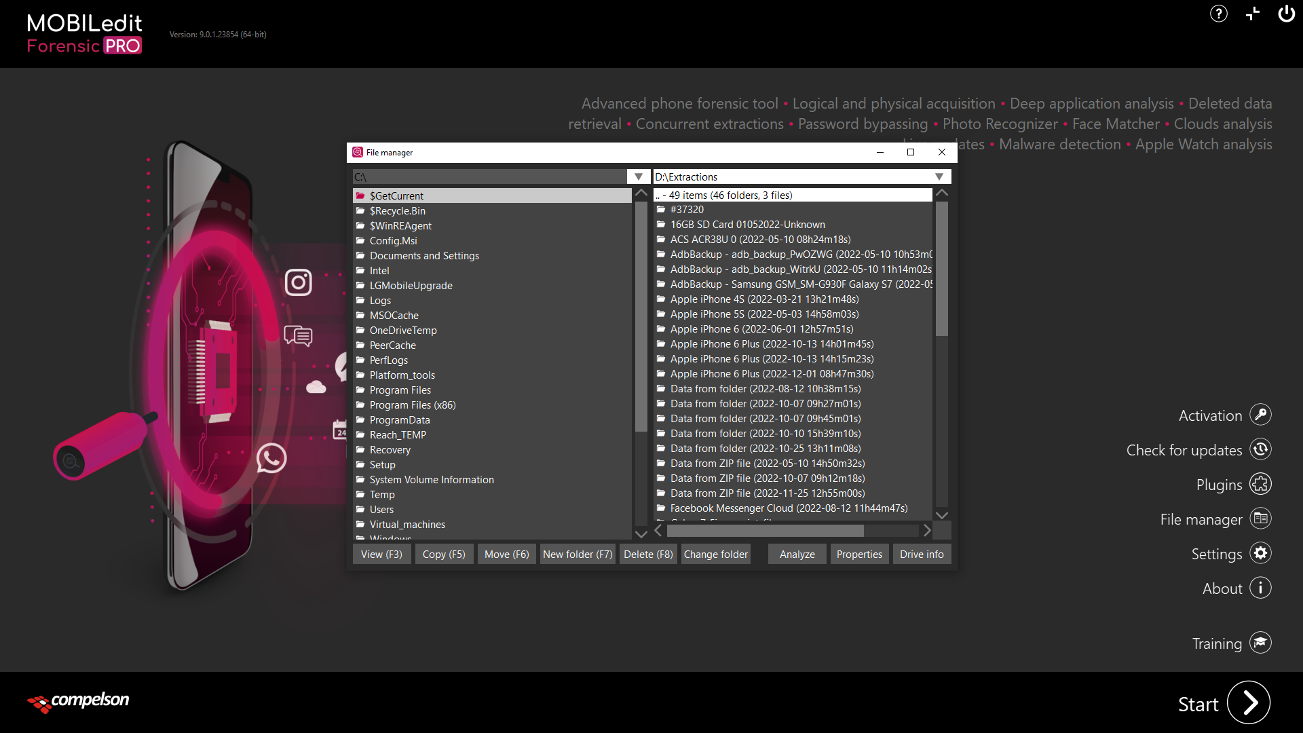This screenshot has width=1303, height=733.
Task: Click the help question mark icon
Action: 1218,14
